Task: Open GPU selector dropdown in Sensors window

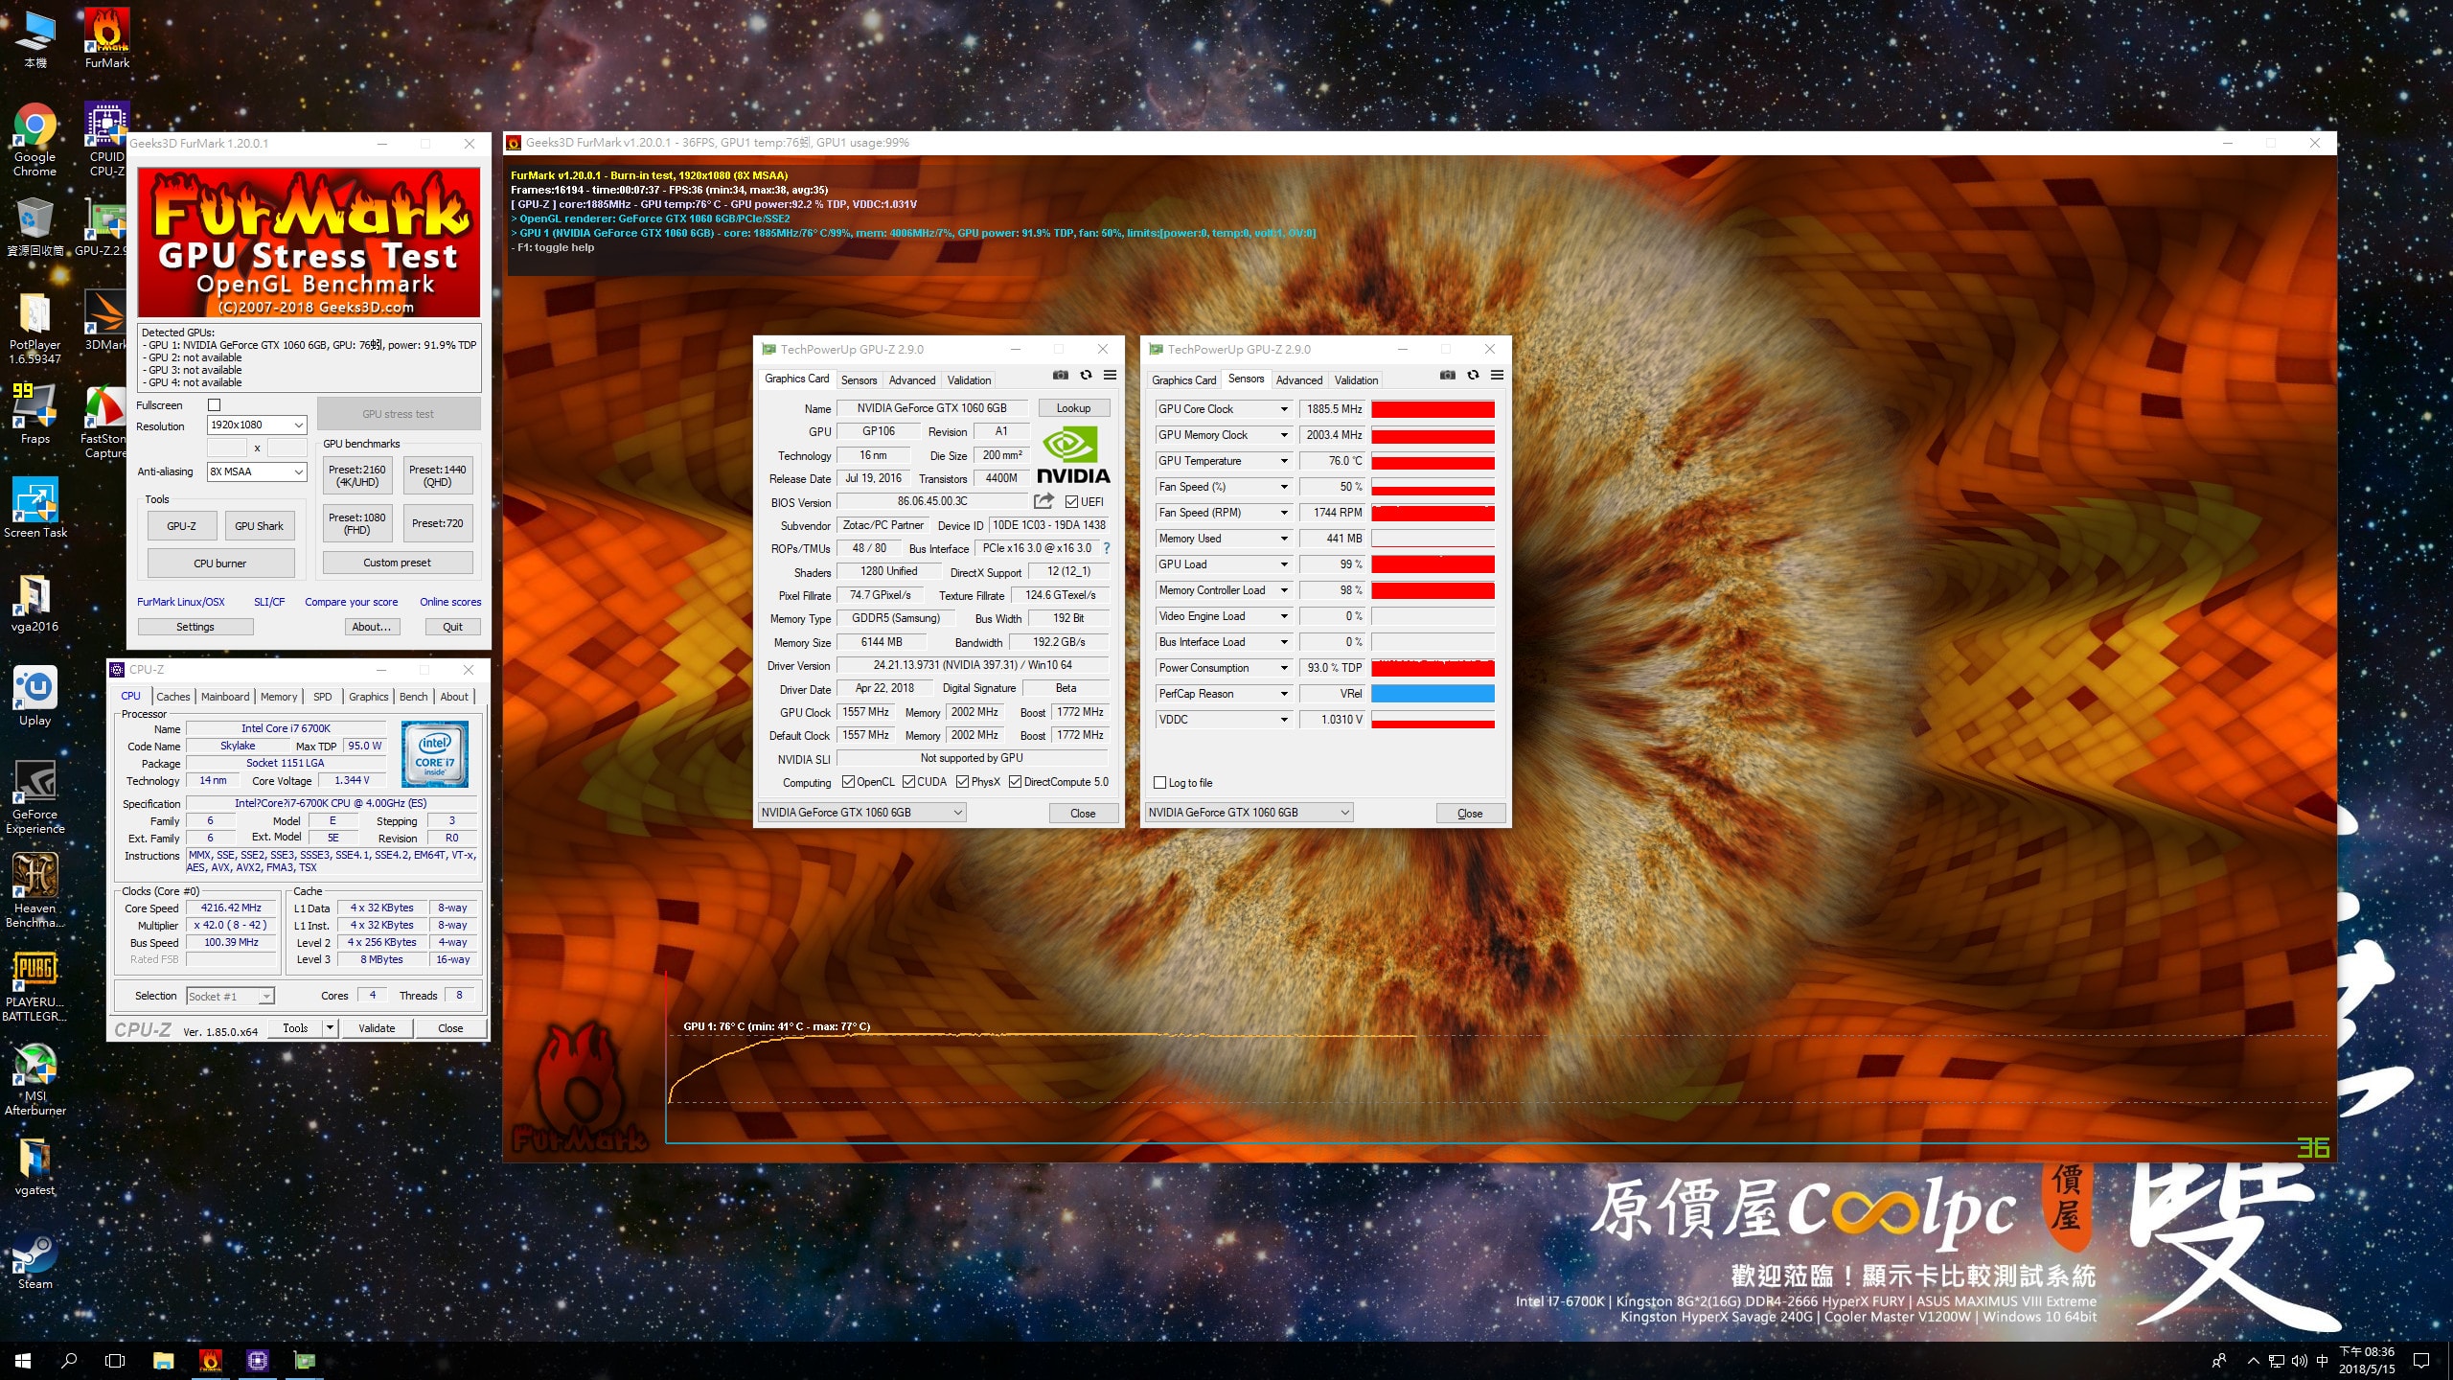Action: (1249, 813)
